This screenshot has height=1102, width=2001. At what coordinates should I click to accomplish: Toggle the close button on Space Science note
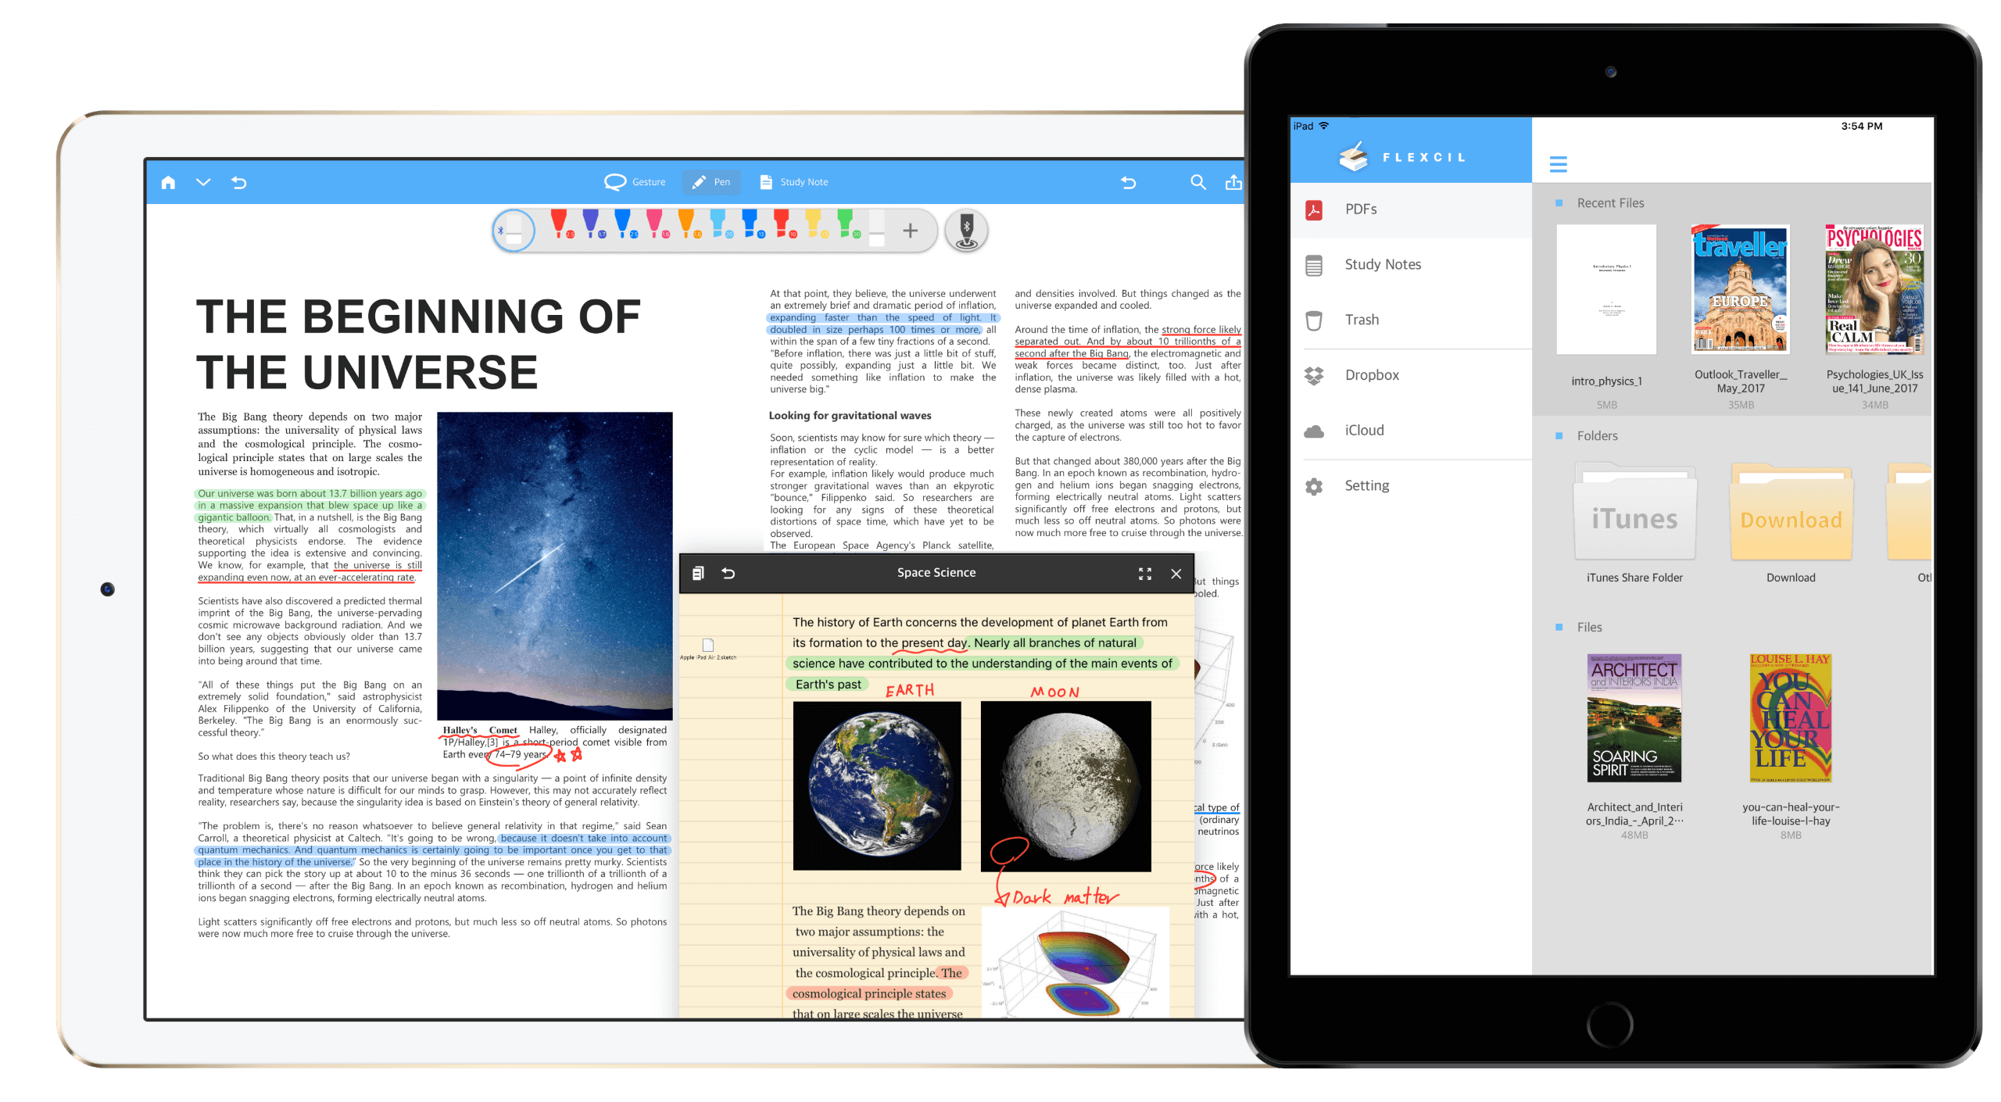[x=1176, y=571]
